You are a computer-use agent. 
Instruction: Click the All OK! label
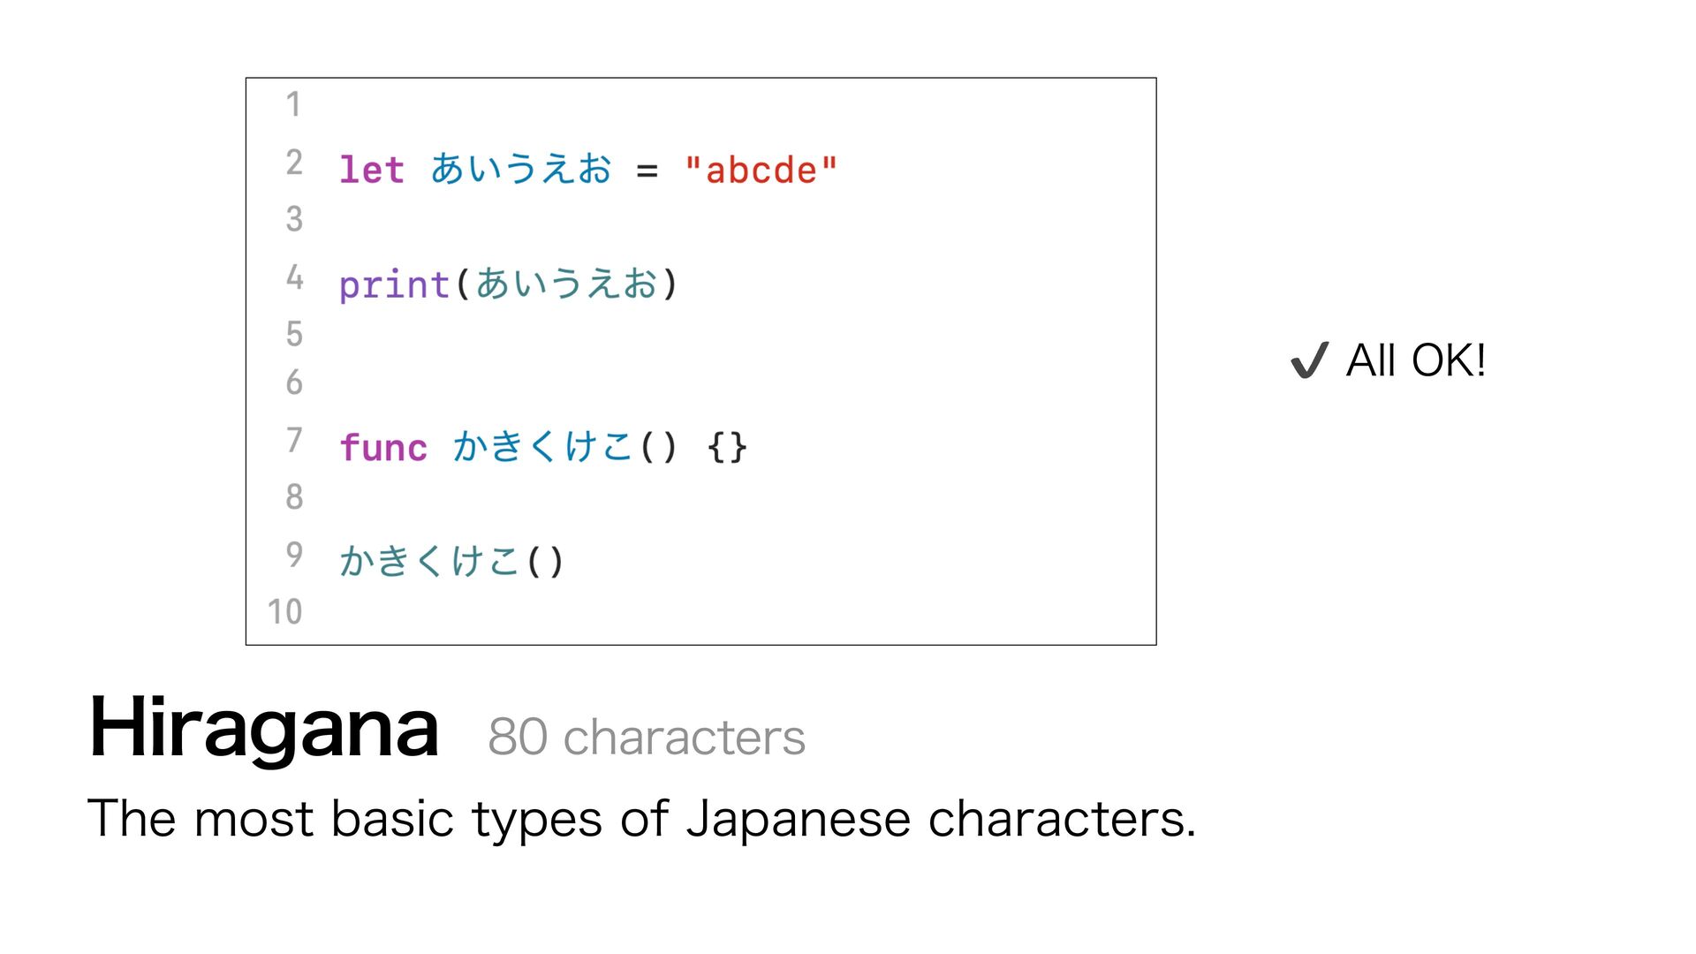pos(1416,360)
